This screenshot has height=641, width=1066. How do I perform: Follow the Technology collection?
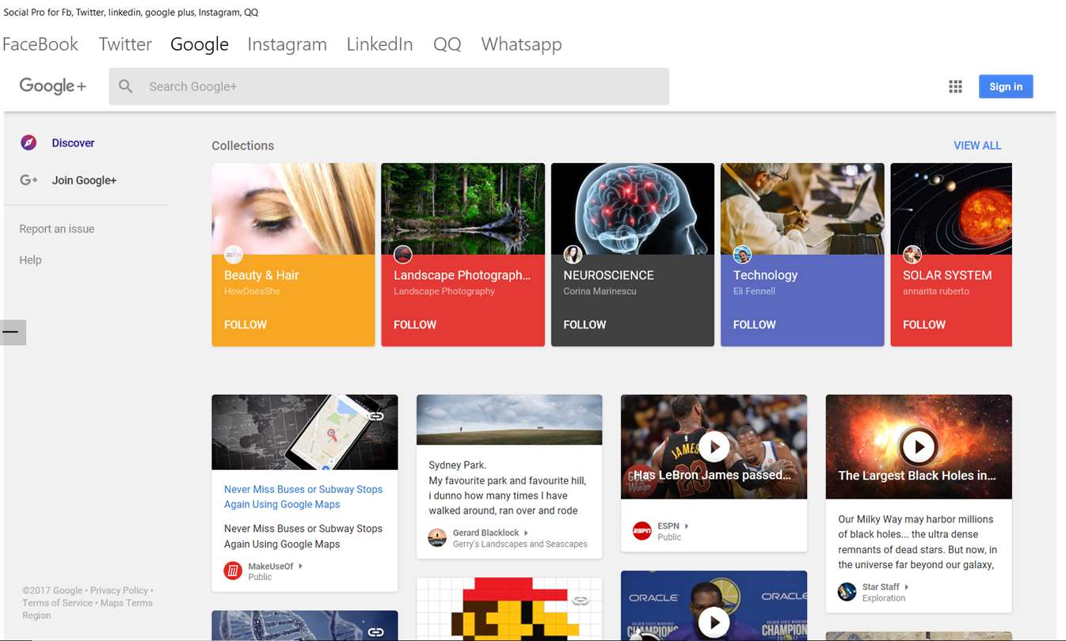754,324
